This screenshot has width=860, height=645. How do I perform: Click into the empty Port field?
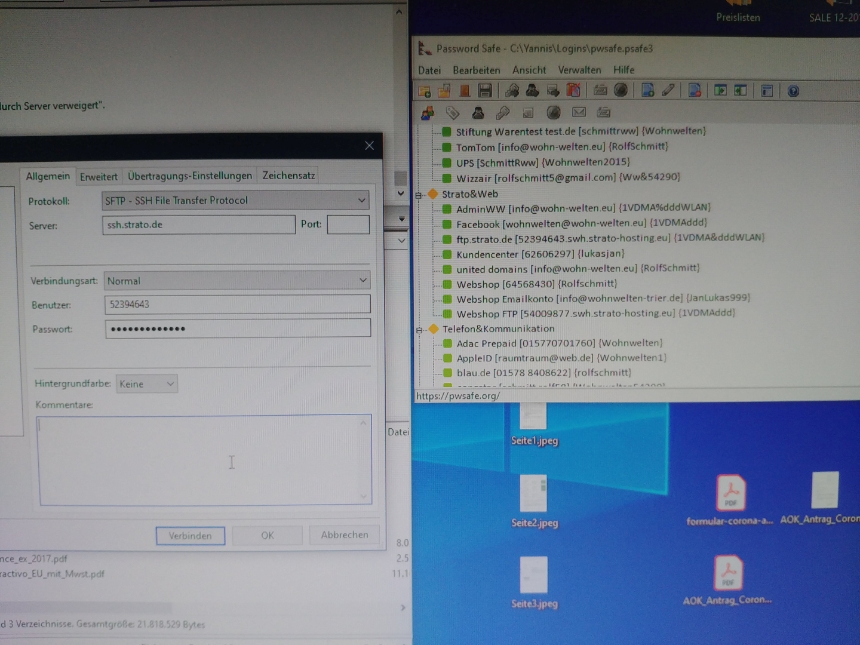pyautogui.click(x=348, y=224)
